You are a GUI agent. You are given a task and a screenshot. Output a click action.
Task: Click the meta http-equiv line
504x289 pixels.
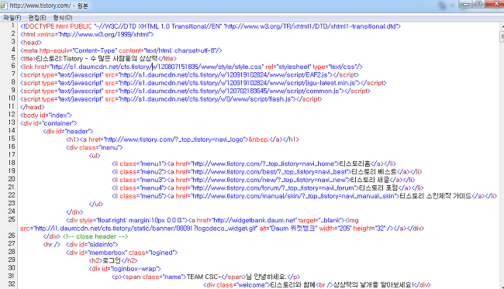click(121, 50)
